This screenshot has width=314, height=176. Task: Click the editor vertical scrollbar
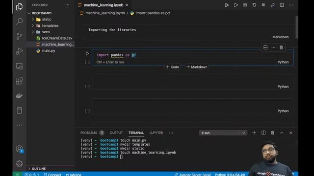click(x=296, y=27)
